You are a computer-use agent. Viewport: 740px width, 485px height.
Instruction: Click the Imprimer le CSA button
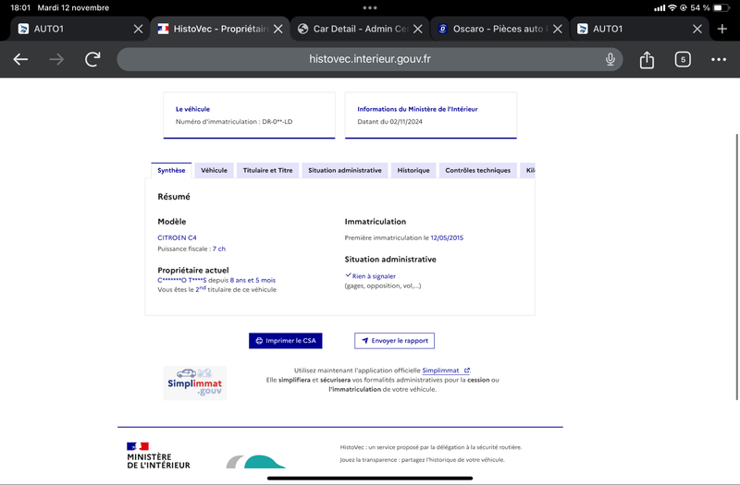click(x=286, y=341)
